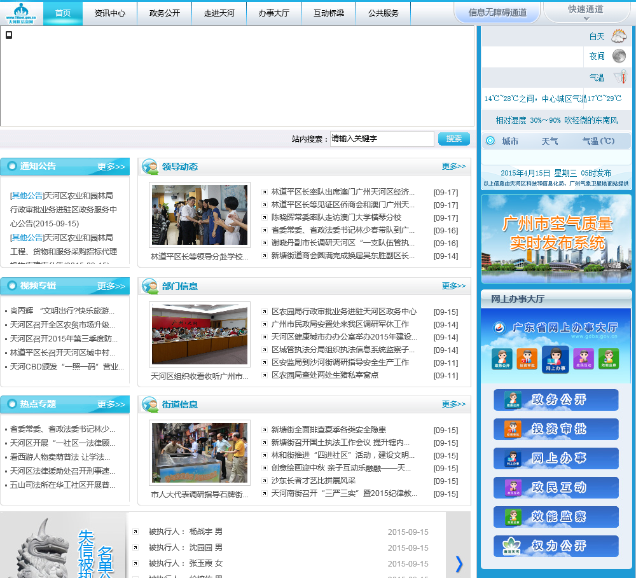
Task: Click the orange 投资审批 icon in the 广东省网上办事大厅 banner
Action: click(x=527, y=359)
